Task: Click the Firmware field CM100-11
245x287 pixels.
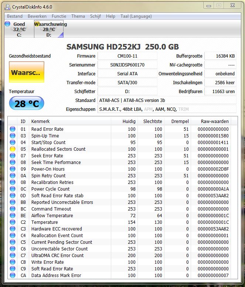Action: point(127,56)
